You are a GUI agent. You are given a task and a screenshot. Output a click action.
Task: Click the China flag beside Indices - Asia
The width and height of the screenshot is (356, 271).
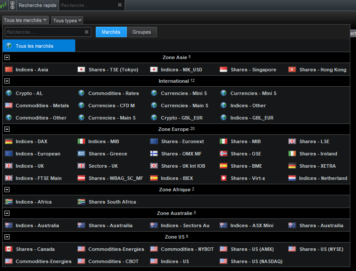9,69
